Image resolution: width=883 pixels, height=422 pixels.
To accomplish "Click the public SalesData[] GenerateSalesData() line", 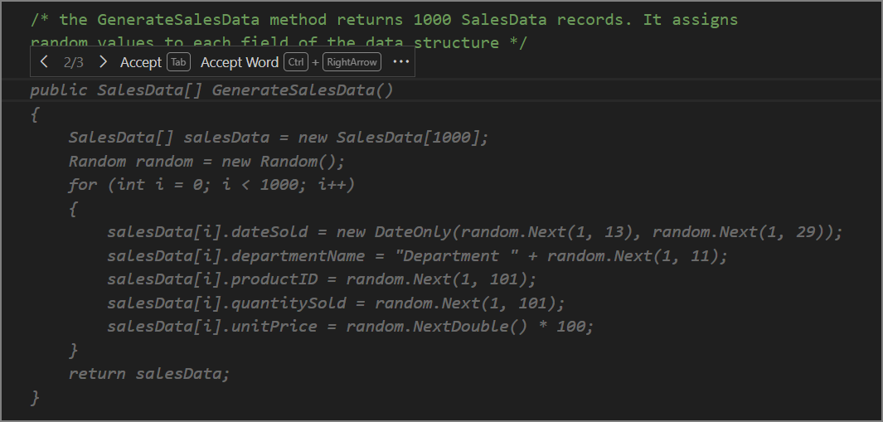I will [x=211, y=90].
